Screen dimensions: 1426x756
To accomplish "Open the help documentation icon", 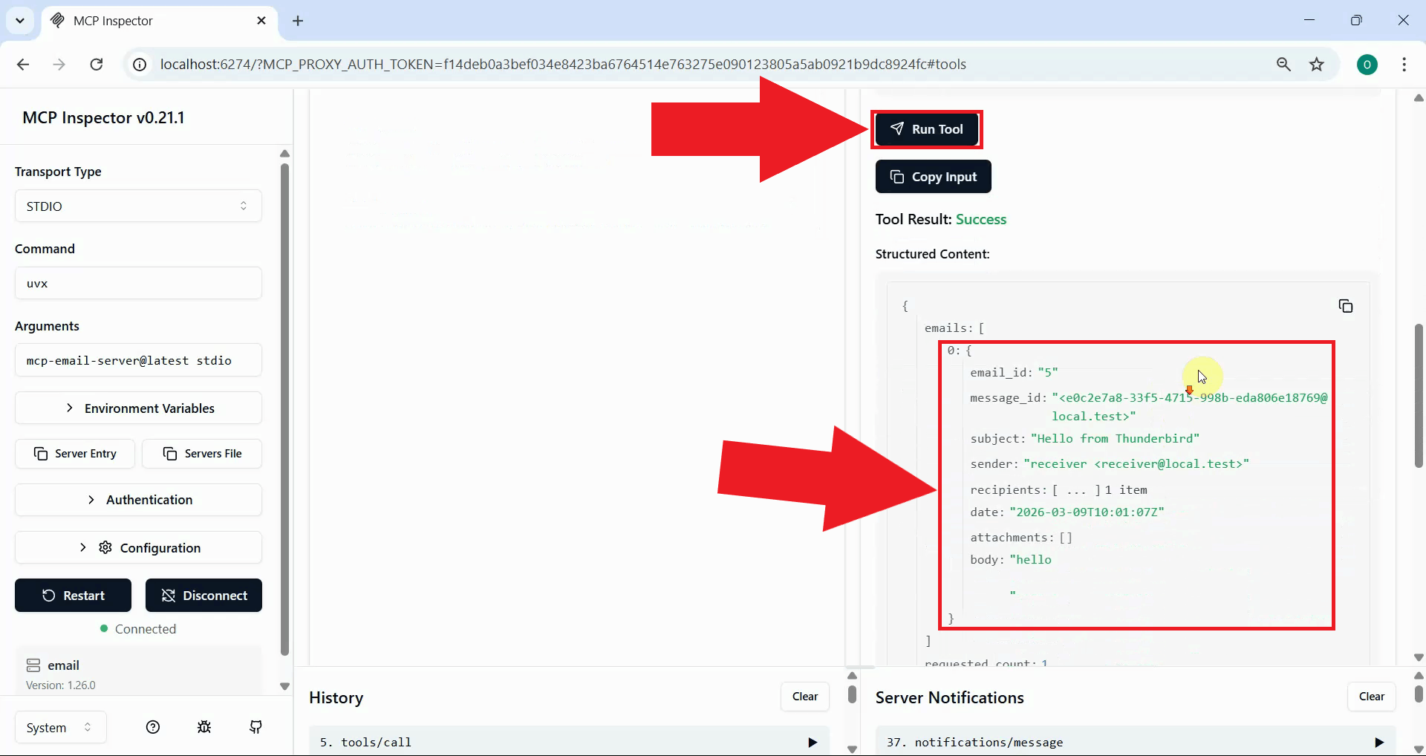I will tap(152, 727).
